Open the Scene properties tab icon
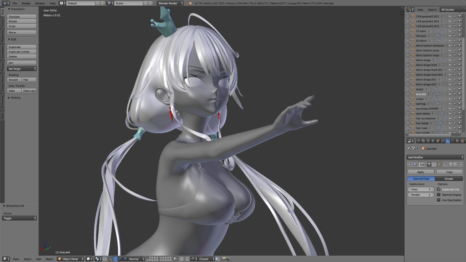This screenshot has height=262, width=466. click(x=428, y=141)
